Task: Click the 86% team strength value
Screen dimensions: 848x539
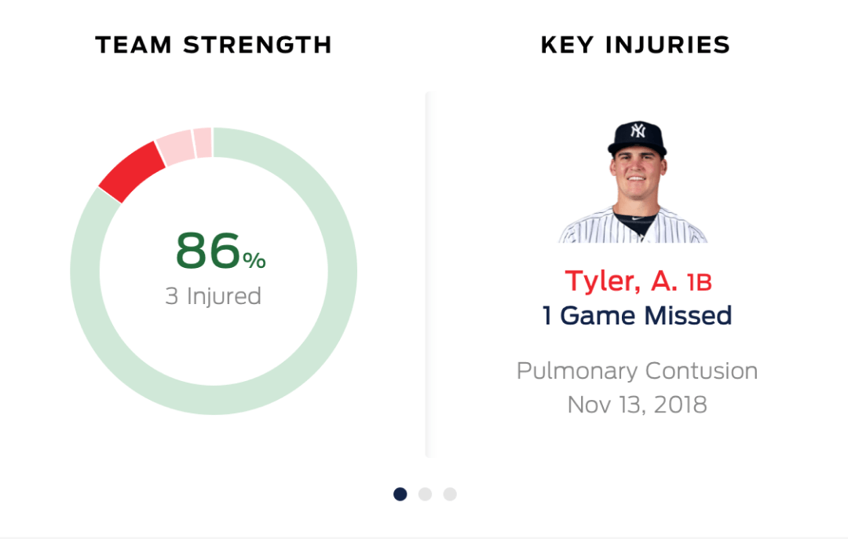Action: pyautogui.click(x=208, y=251)
